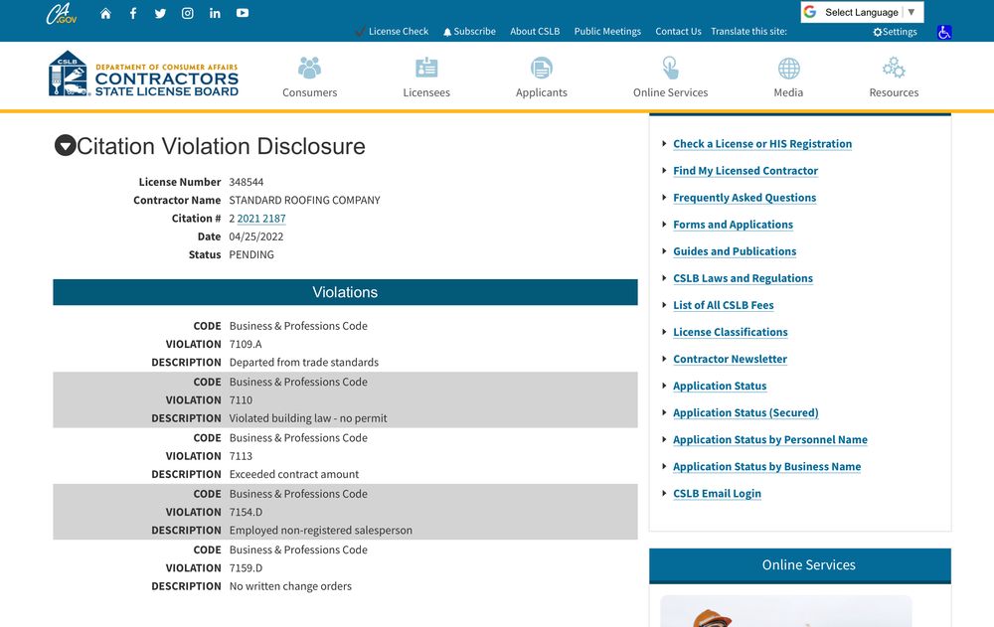Select the Applicants menu item
Screen dimensions: 994x627
click(542, 78)
